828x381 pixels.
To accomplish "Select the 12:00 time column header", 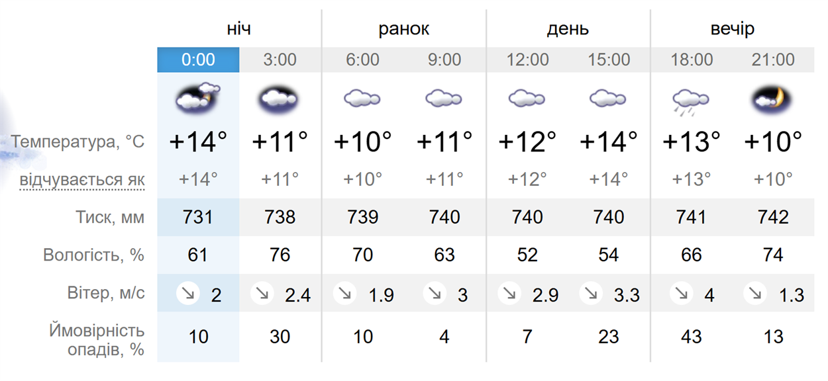I will pyautogui.click(x=527, y=60).
